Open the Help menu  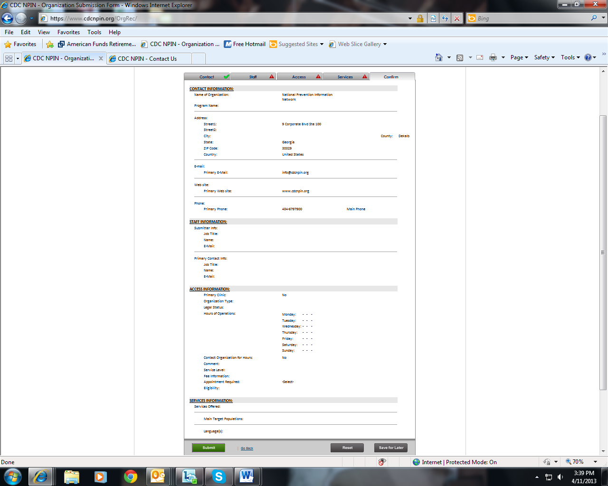(x=114, y=32)
